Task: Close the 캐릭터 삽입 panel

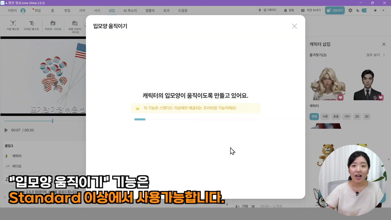Action: [384, 44]
